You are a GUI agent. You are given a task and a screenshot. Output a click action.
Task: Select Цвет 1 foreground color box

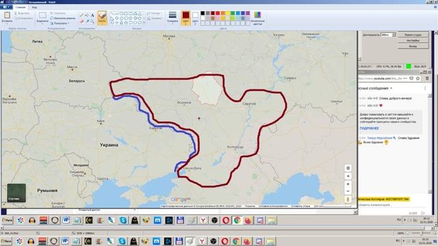pos(185,18)
